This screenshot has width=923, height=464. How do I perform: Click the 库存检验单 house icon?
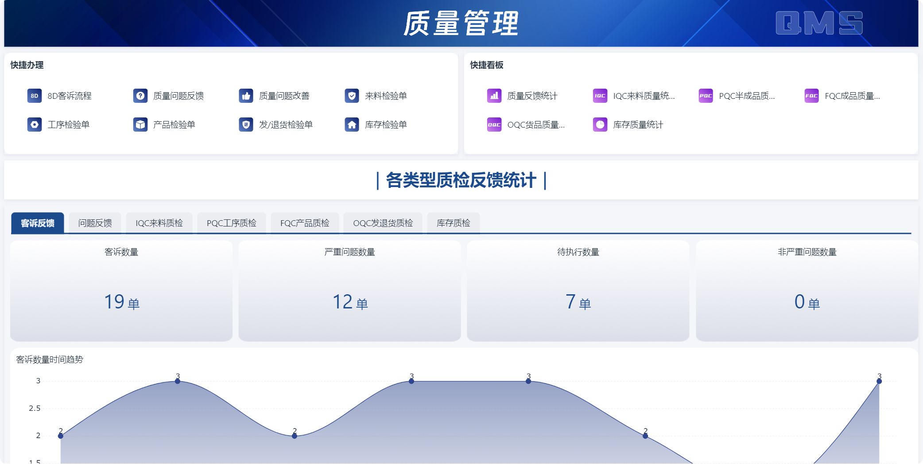(352, 125)
